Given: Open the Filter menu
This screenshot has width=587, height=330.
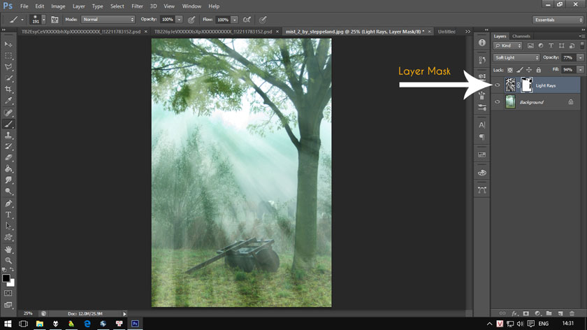Looking at the screenshot, I should (137, 6).
